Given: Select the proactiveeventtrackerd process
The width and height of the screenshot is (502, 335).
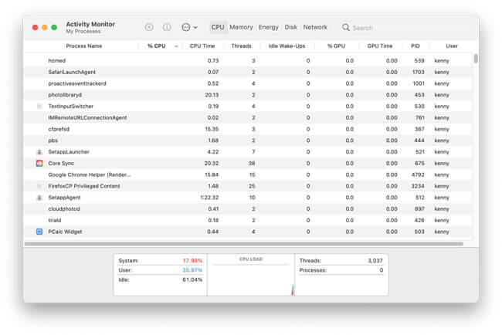Looking at the screenshot, I should [x=76, y=83].
